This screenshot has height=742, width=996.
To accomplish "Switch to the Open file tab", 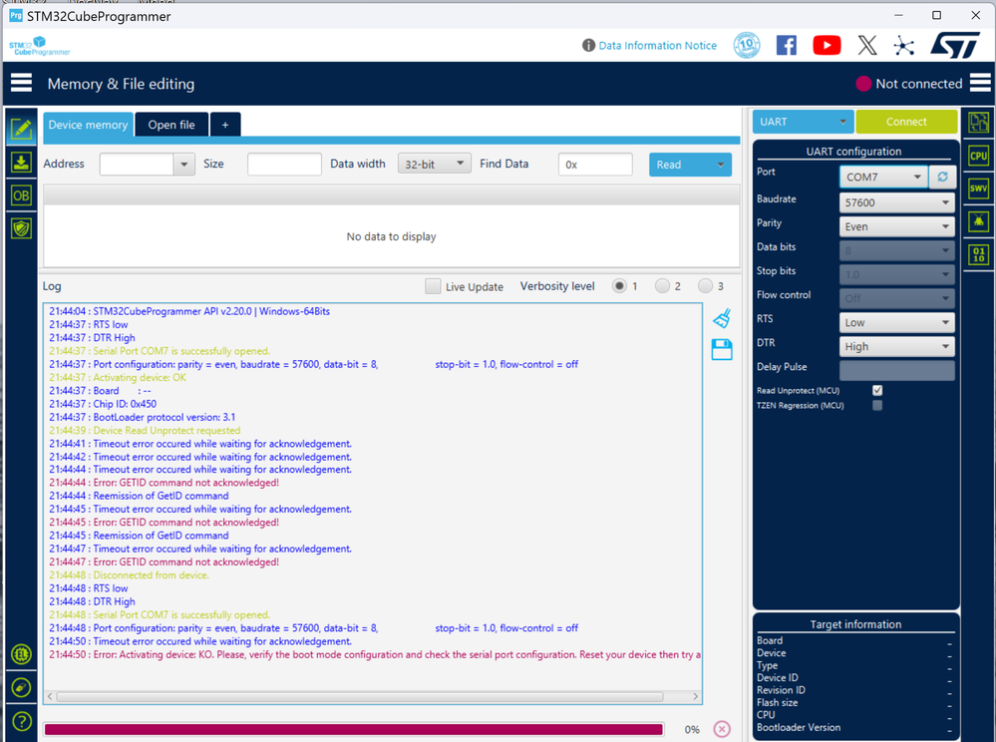I will tap(171, 125).
